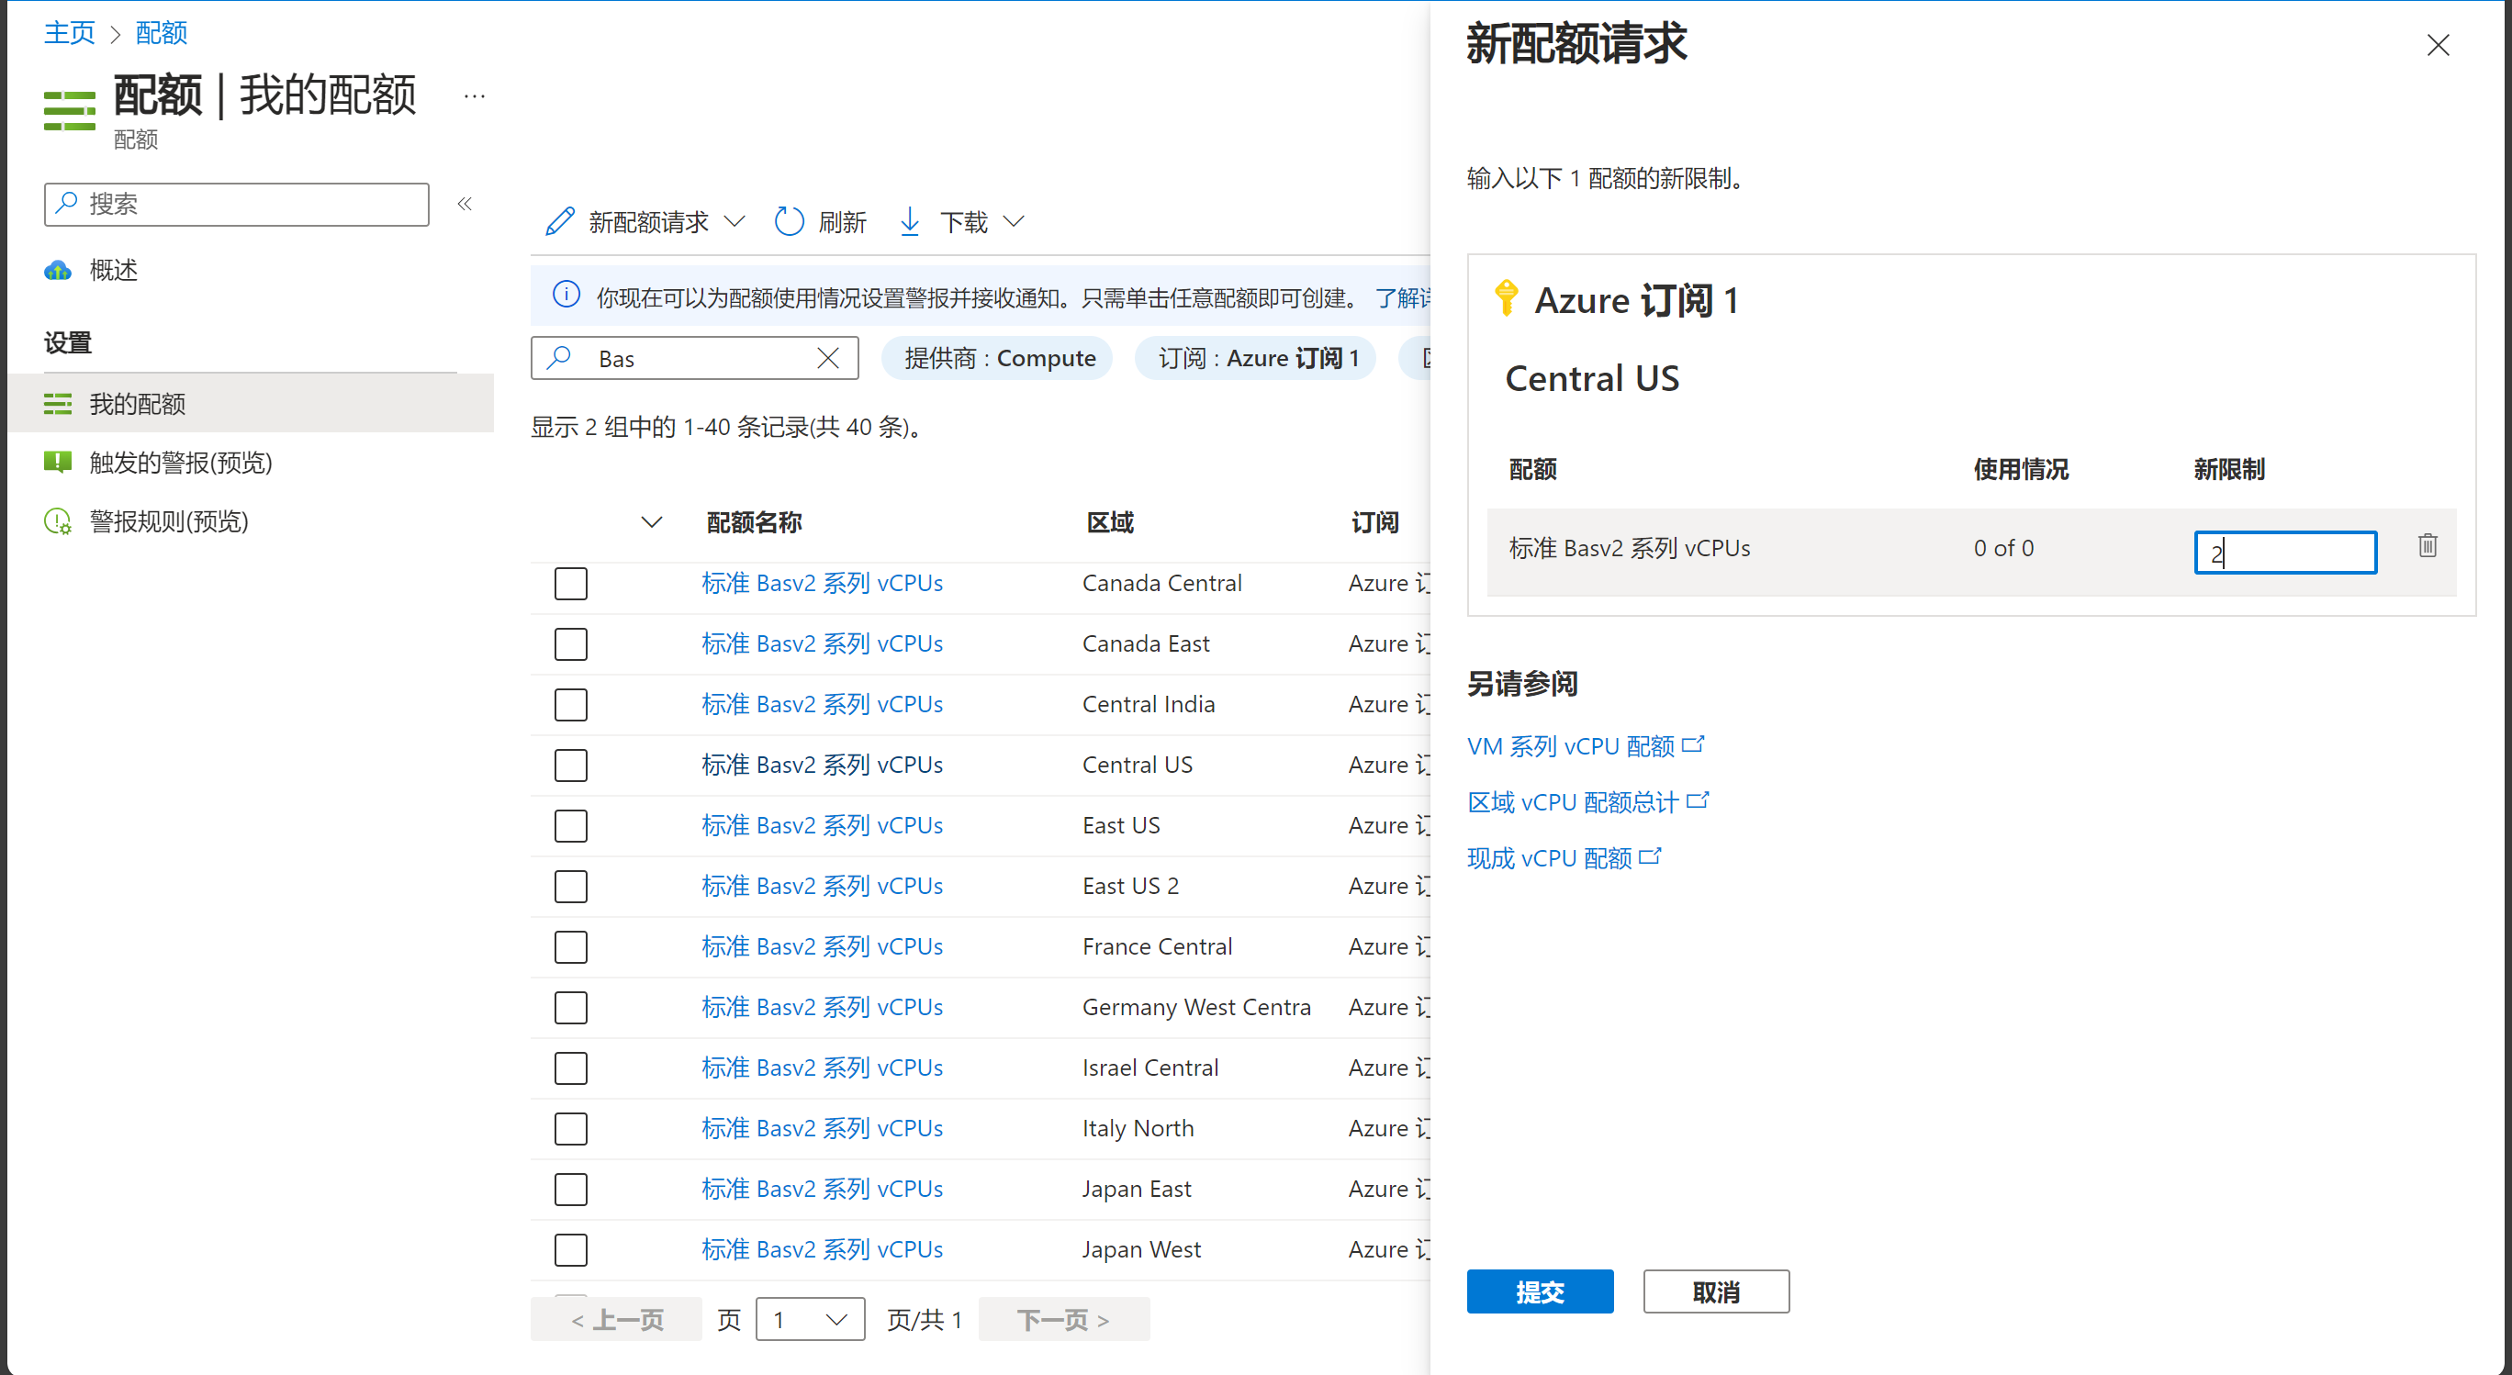Open the ellipsis more options menu
This screenshot has width=2512, height=1375.
(x=474, y=95)
